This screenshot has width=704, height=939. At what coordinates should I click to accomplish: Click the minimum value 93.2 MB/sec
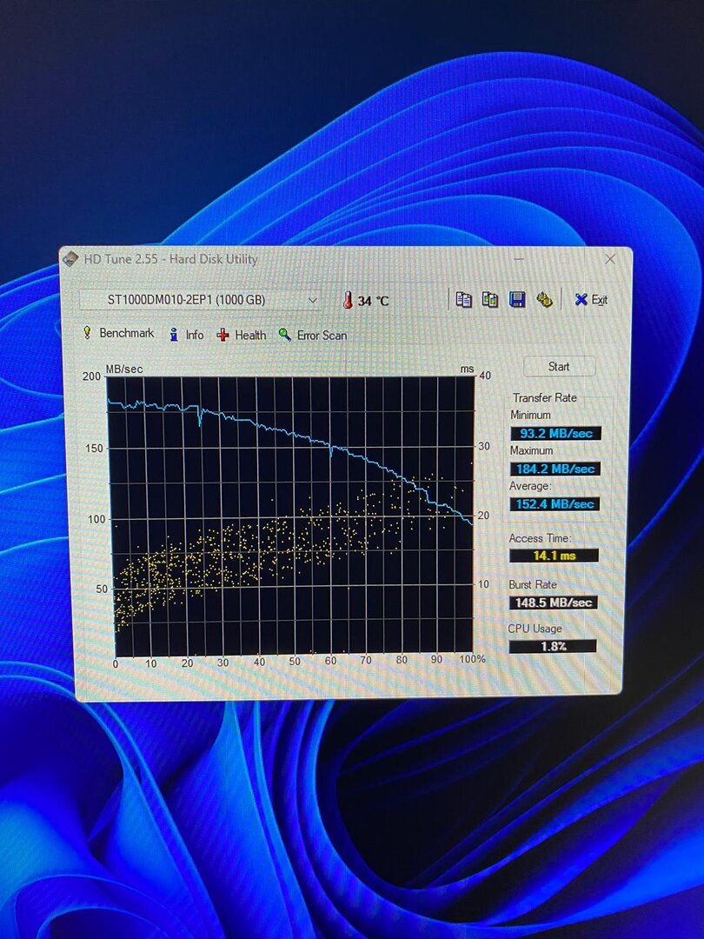click(x=555, y=433)
